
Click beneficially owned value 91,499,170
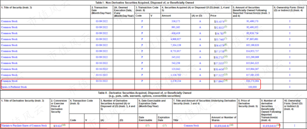[252, 21]
